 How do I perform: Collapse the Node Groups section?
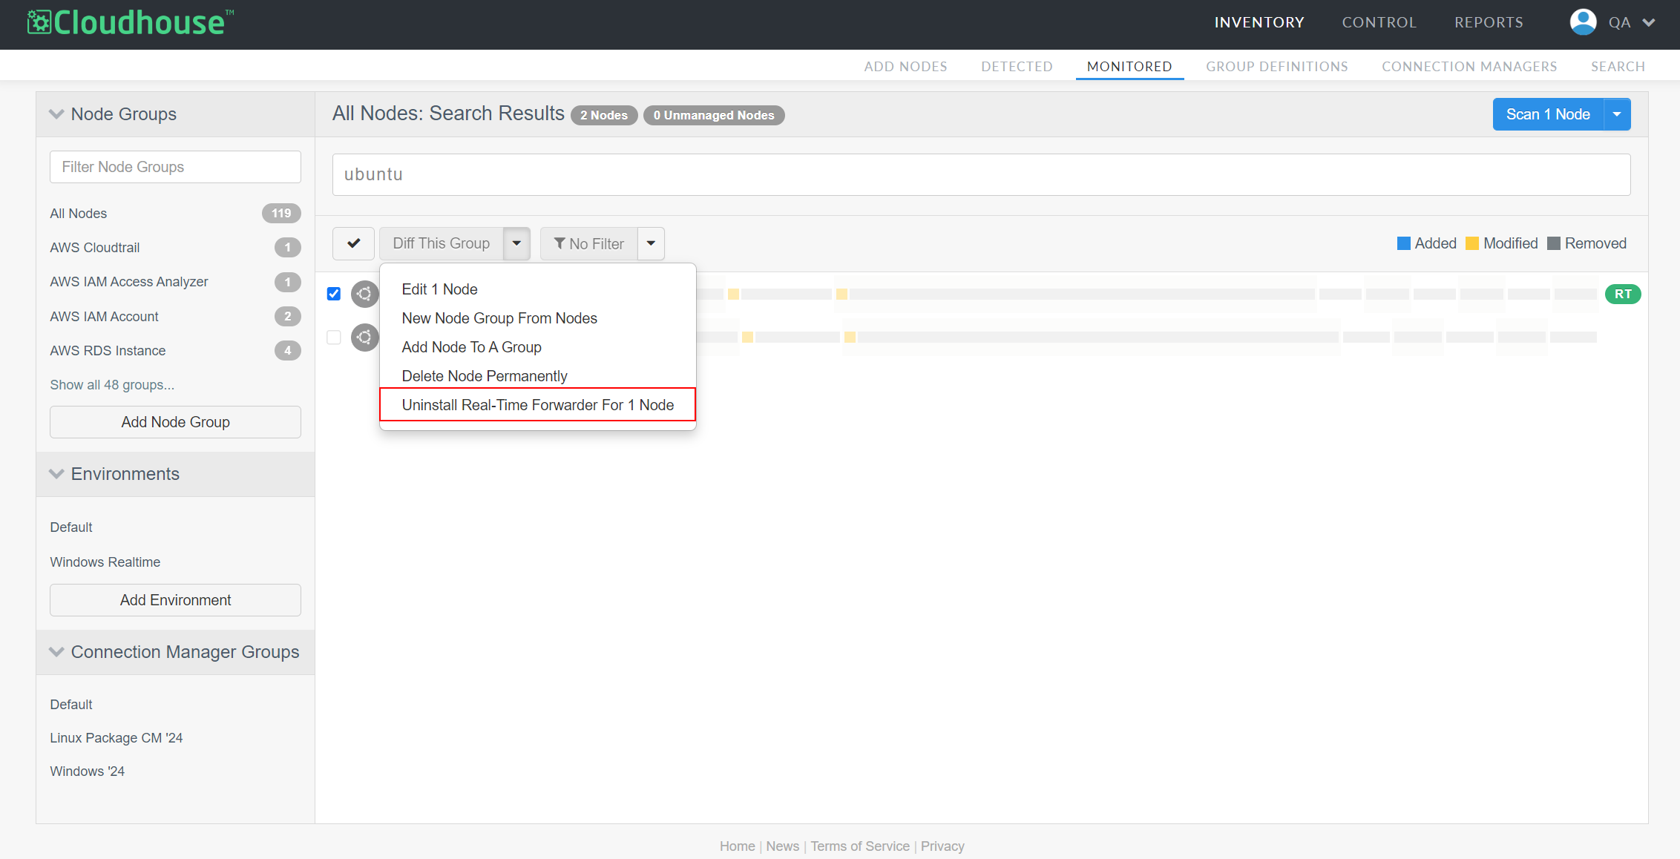click(x=56, y=114)
